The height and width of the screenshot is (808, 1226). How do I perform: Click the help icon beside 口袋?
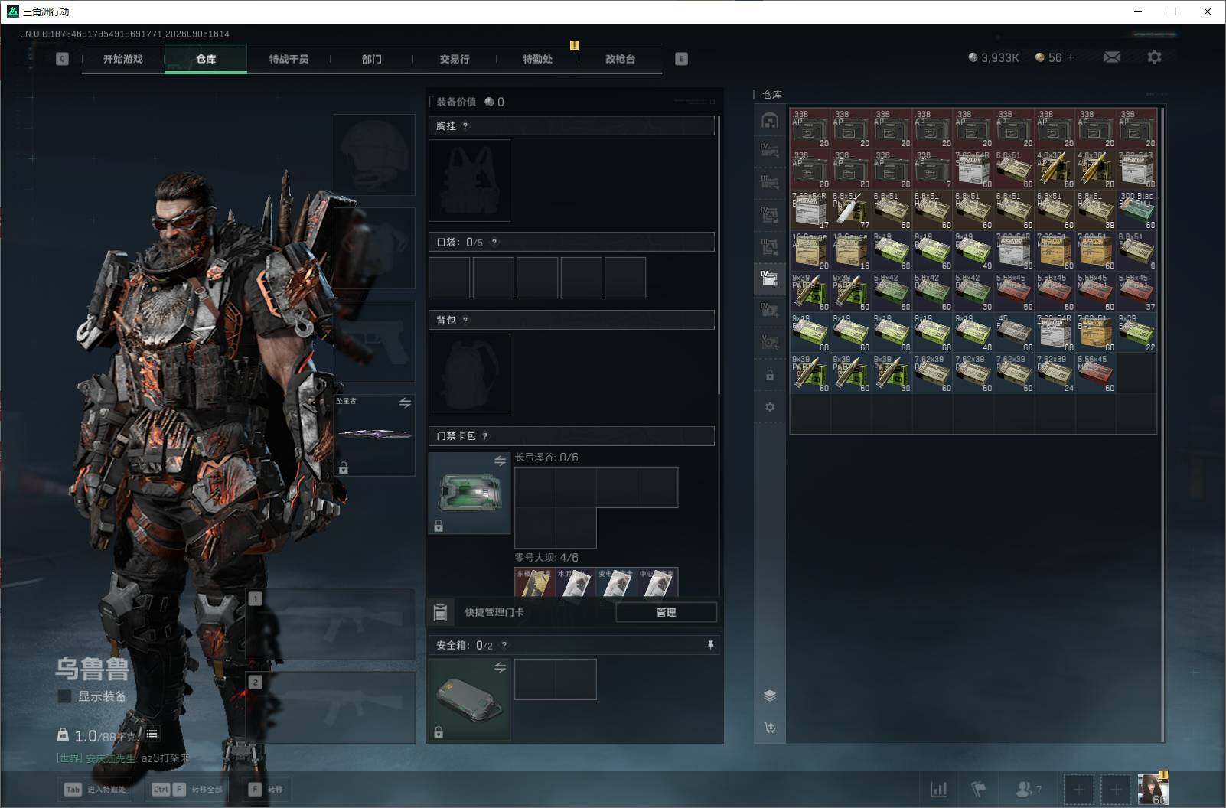click(494, 243)
